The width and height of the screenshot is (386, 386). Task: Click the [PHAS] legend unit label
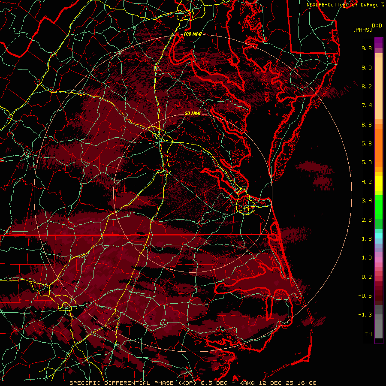pos(362,30)
